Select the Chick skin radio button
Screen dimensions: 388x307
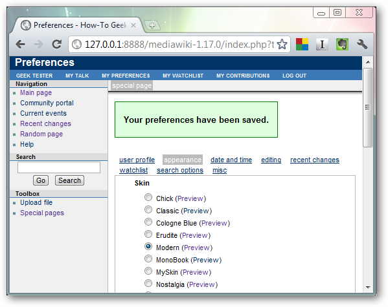(x=148, y=197)
